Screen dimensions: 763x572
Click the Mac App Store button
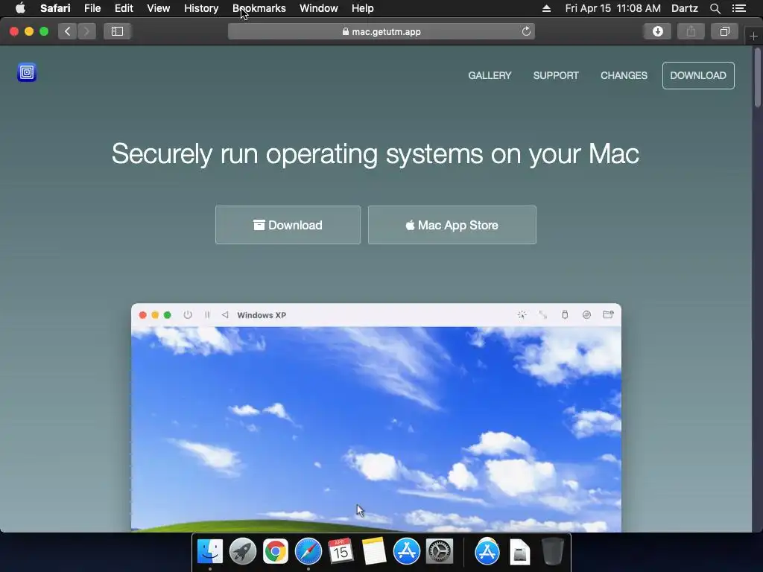[x=452, y=225]
